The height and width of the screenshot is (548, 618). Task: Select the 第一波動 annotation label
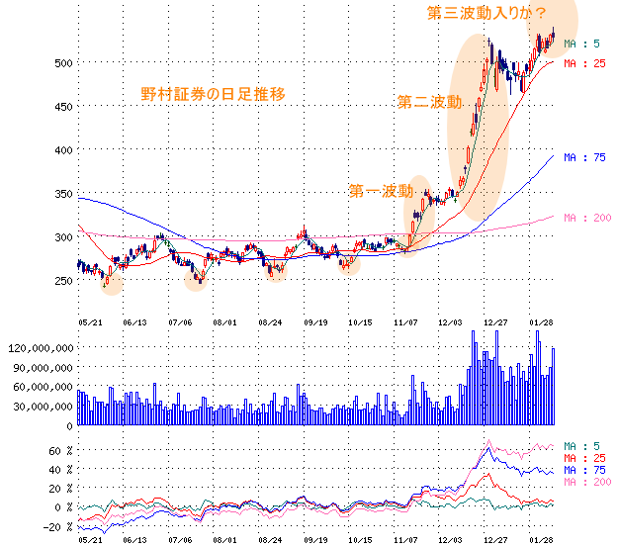click(x=381, y=191)
